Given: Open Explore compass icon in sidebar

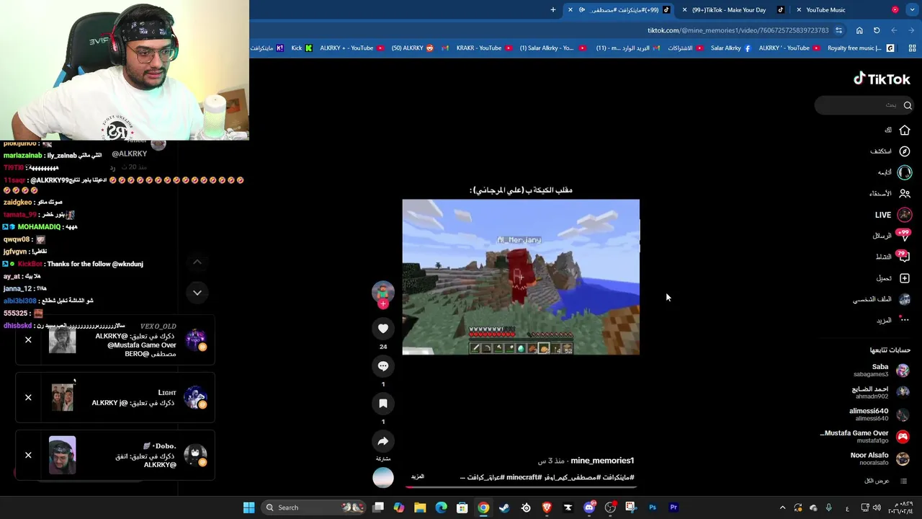Looking at the screenshot, I should 905,151.
